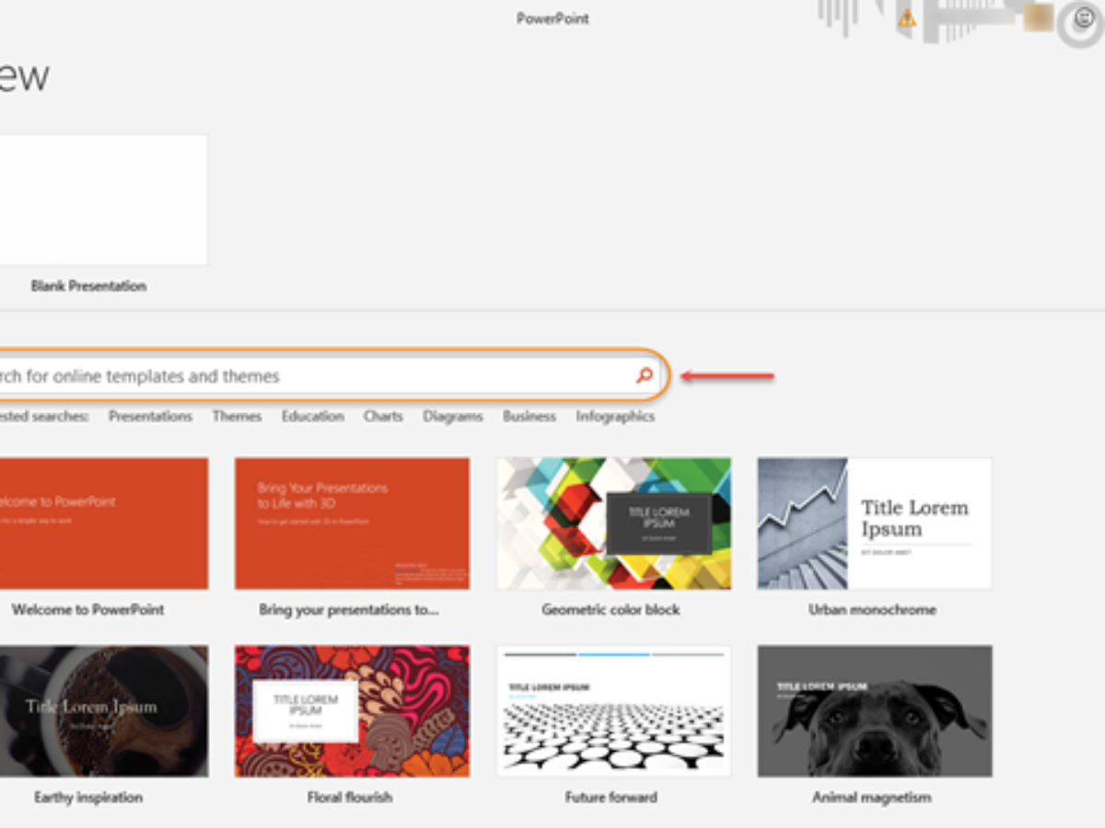Click the 'Geometric color block' caption
The image size is (1105, 828).
(611, 609)
